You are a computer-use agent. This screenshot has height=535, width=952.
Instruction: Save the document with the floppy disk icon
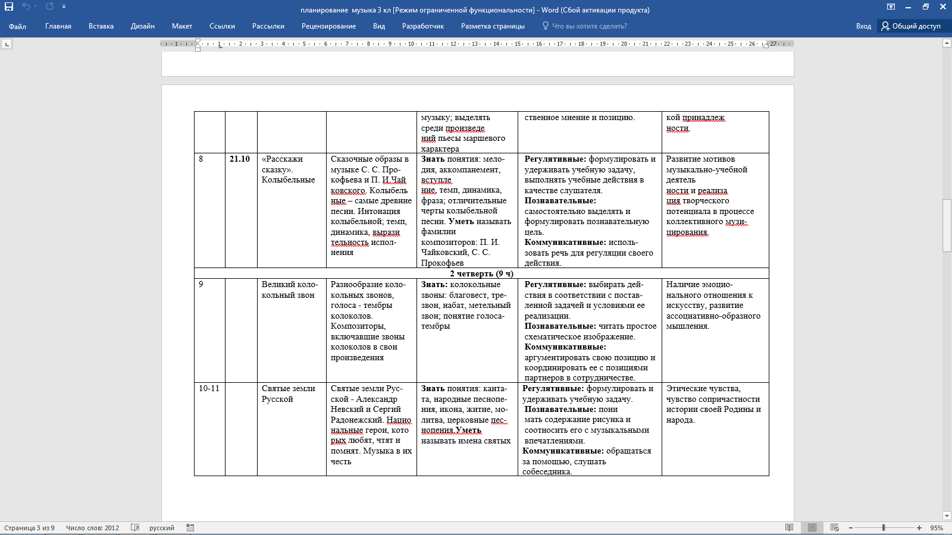(x=9, y=7)
